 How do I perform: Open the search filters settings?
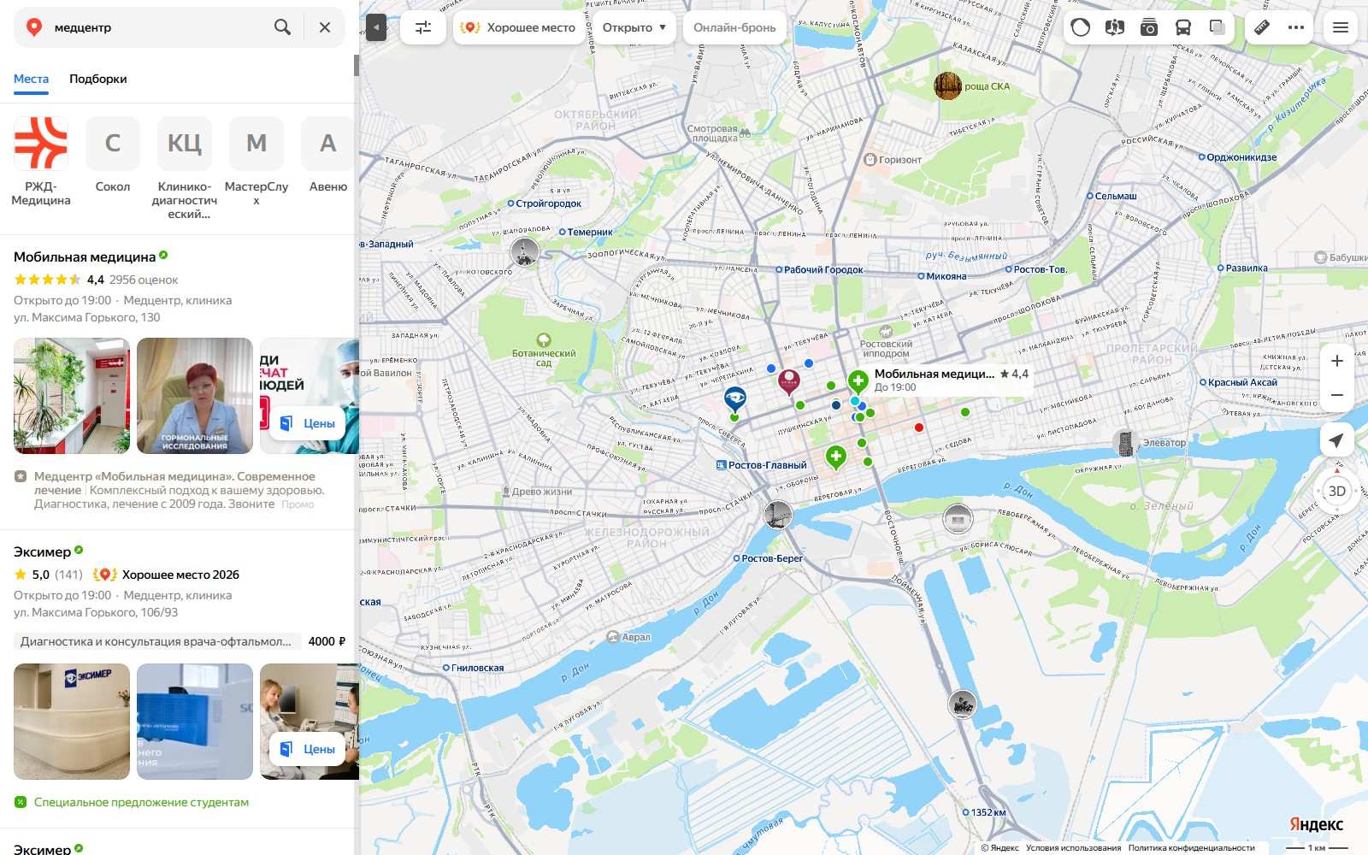click(423, 27)
